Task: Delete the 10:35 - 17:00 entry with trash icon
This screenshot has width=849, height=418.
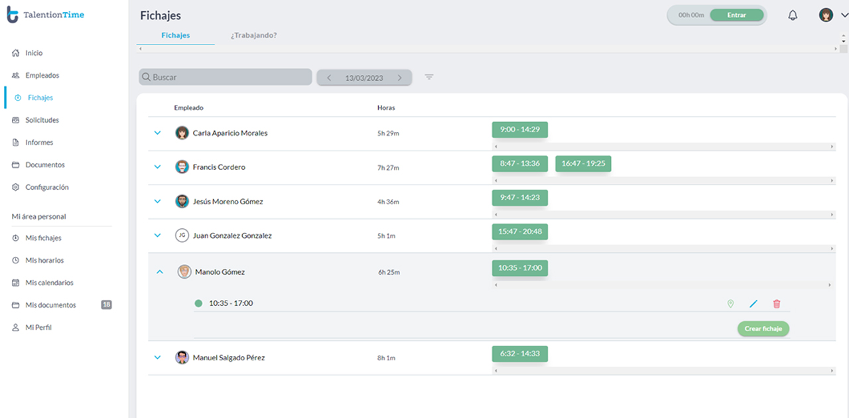Action: pyautogui.click(x=777, y=304)
